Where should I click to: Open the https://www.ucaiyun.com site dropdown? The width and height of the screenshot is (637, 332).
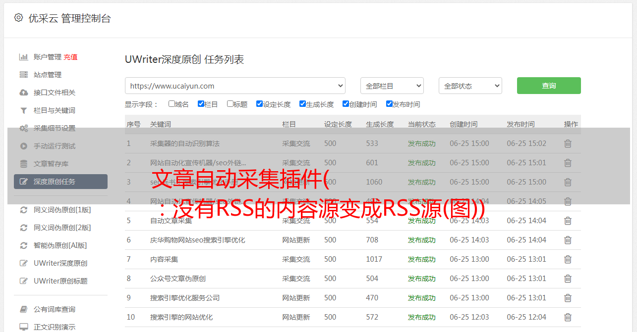pyautogui.click(x=235, y=86)
